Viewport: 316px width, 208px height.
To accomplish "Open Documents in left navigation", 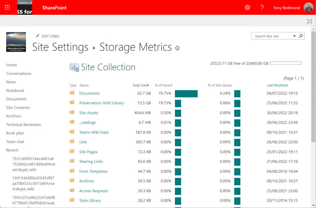I will pos(16,99).
